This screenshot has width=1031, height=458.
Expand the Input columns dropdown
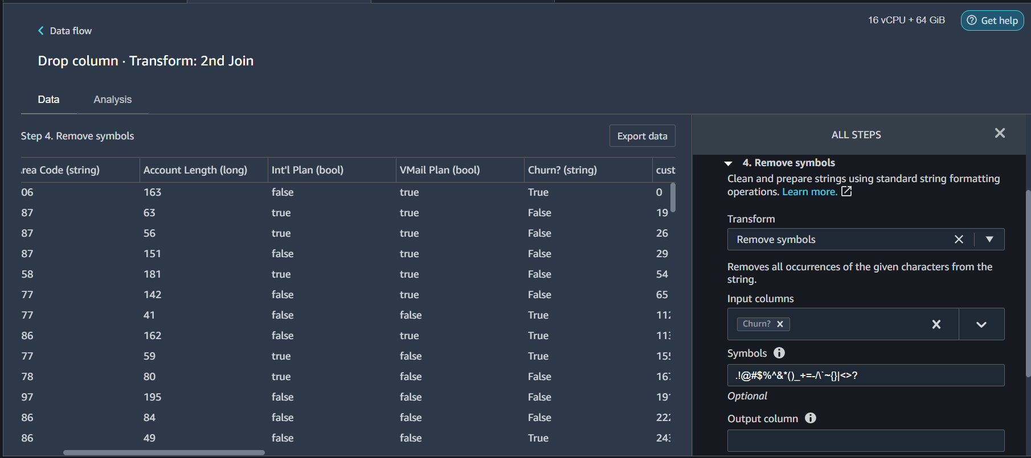click(x=981, y=324)
